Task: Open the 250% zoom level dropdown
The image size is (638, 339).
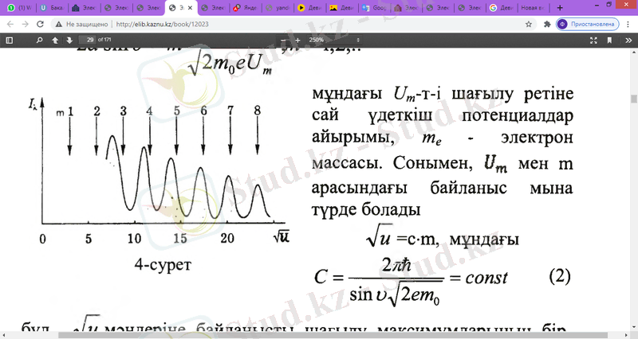Action: click(333, 41)
